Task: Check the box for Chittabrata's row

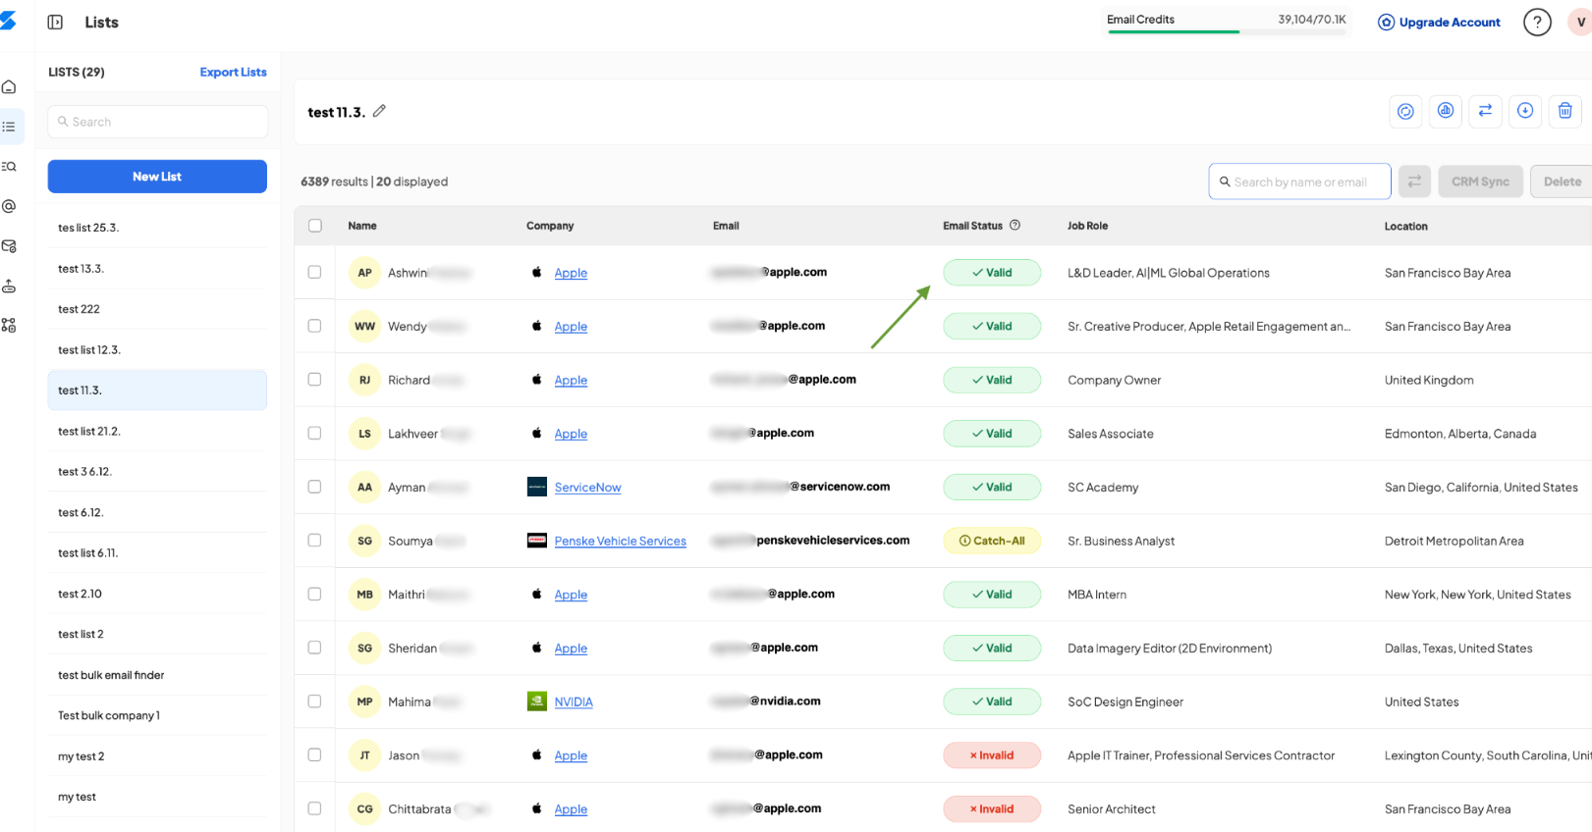Action: 314,808
